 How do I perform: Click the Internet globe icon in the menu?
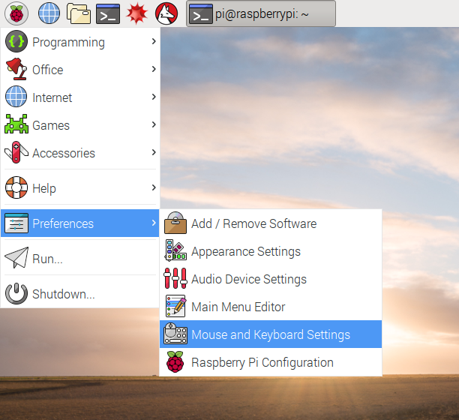pyautogui.click(x=16, y=97)
